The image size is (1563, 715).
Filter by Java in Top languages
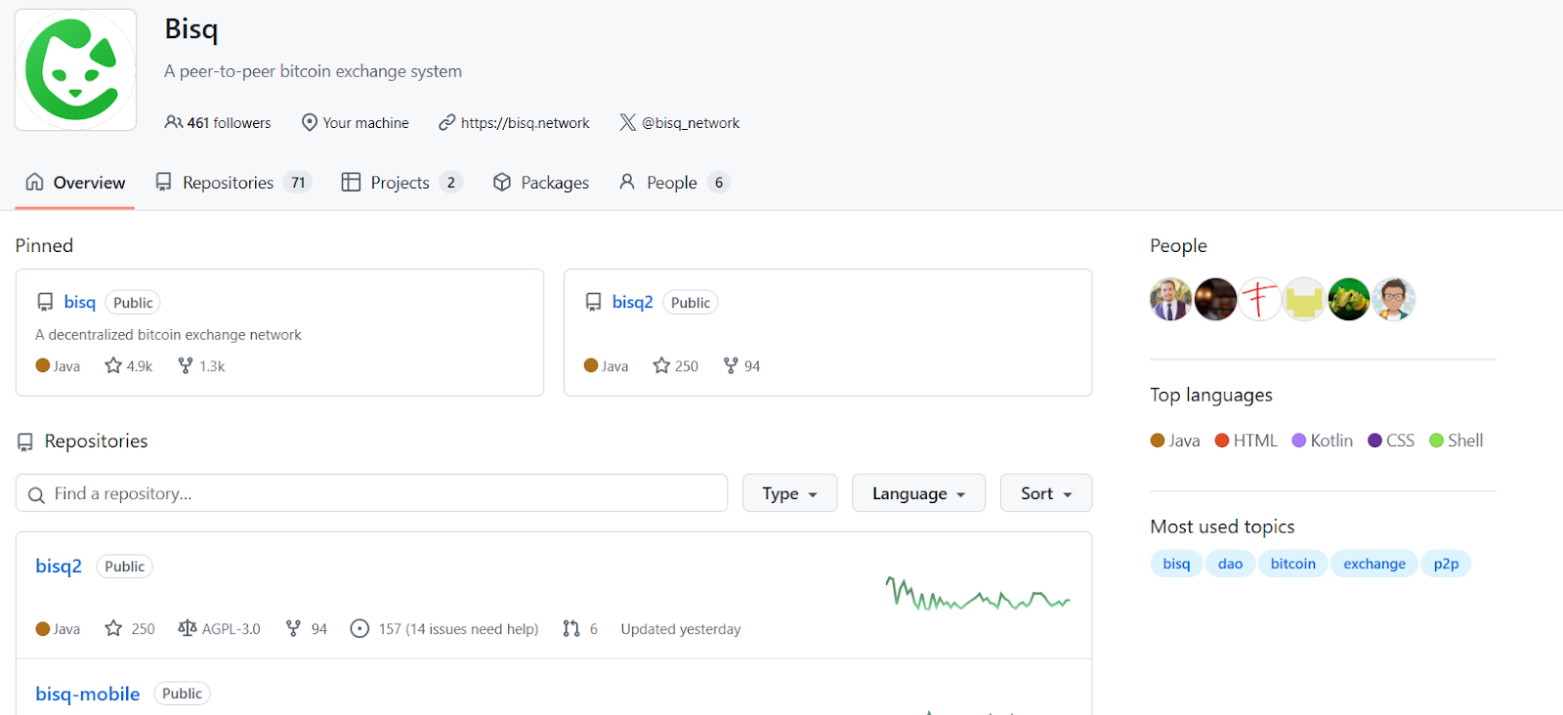[1175, 441]
